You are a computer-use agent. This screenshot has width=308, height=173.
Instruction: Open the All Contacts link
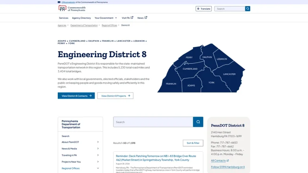coord(218,161)
